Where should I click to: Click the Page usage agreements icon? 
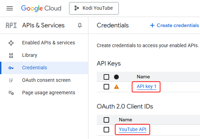(11, 93)
